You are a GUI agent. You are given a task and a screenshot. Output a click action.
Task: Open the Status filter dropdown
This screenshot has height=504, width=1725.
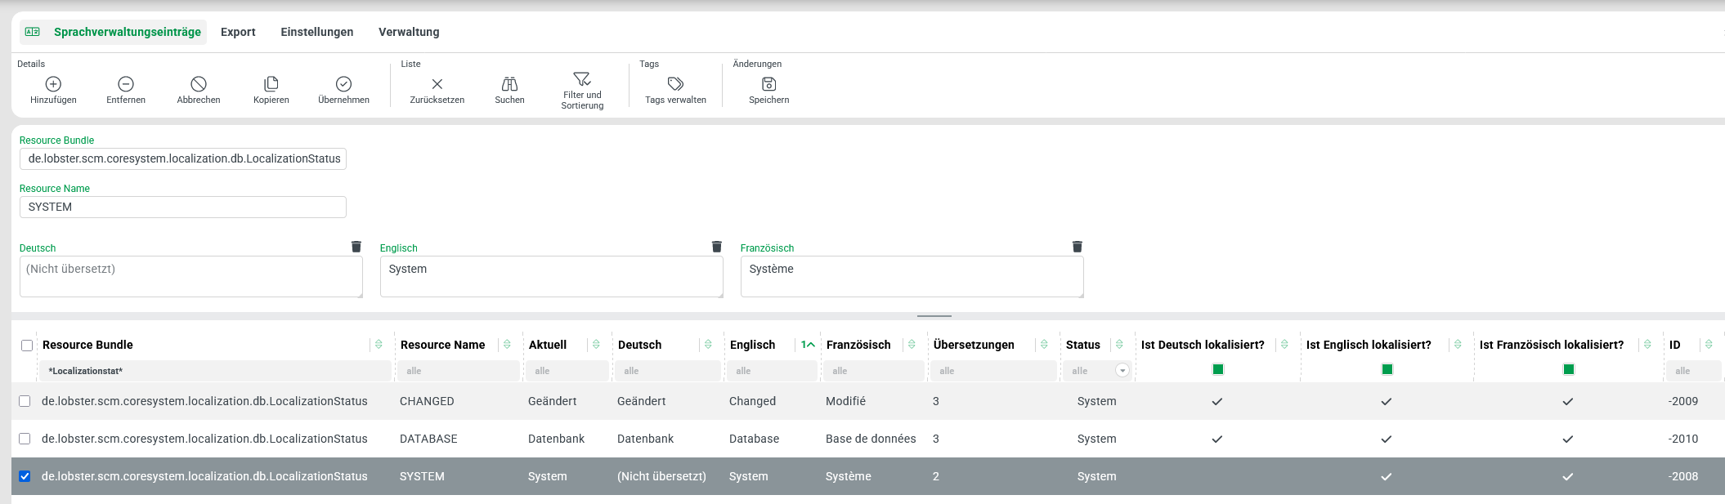click(x=1122, y=371)
